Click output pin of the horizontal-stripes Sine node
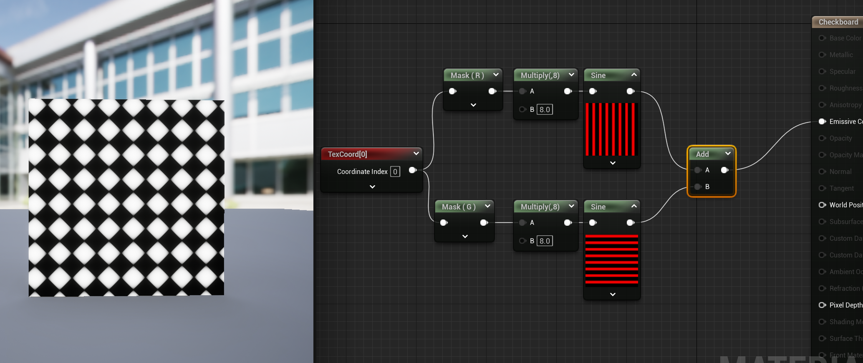 [x=631, y=223]
